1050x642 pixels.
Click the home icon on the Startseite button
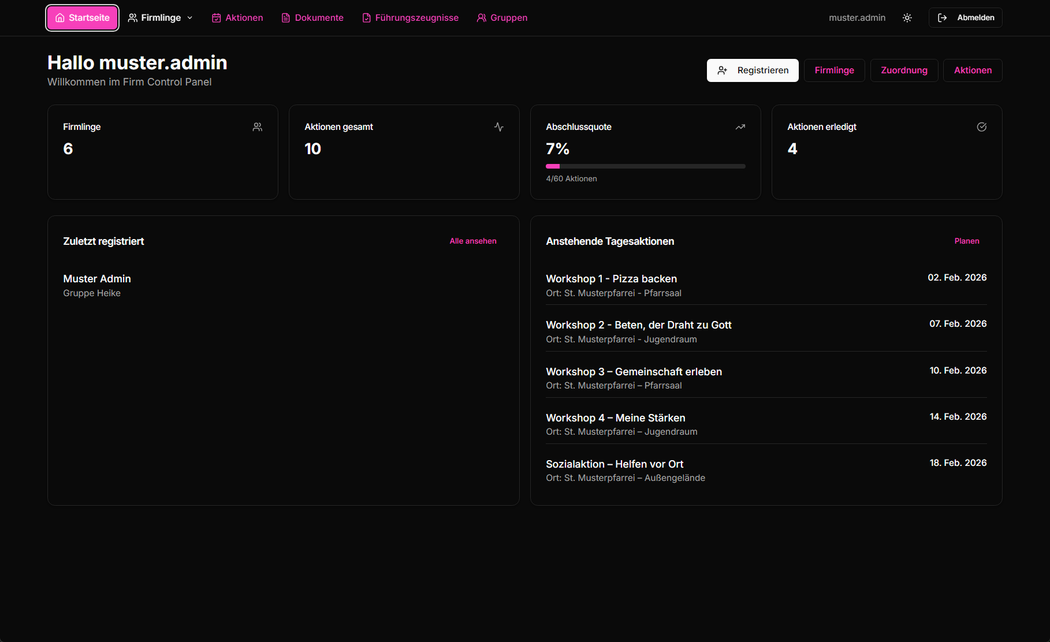[60, 17]
